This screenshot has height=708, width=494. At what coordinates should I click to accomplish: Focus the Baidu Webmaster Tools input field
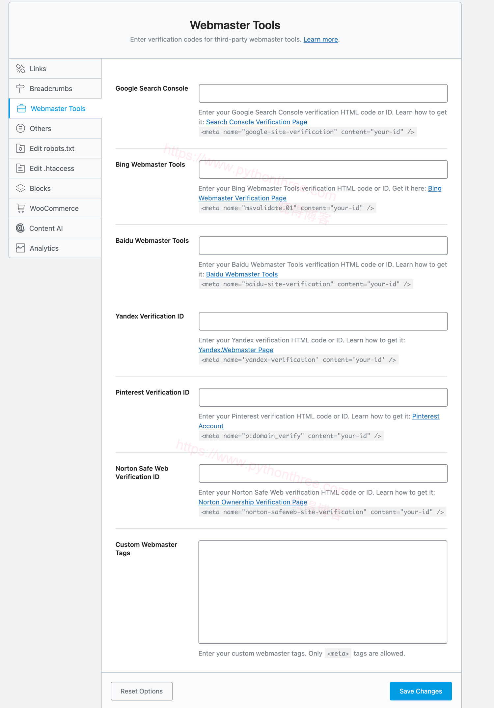click(323, 246)
